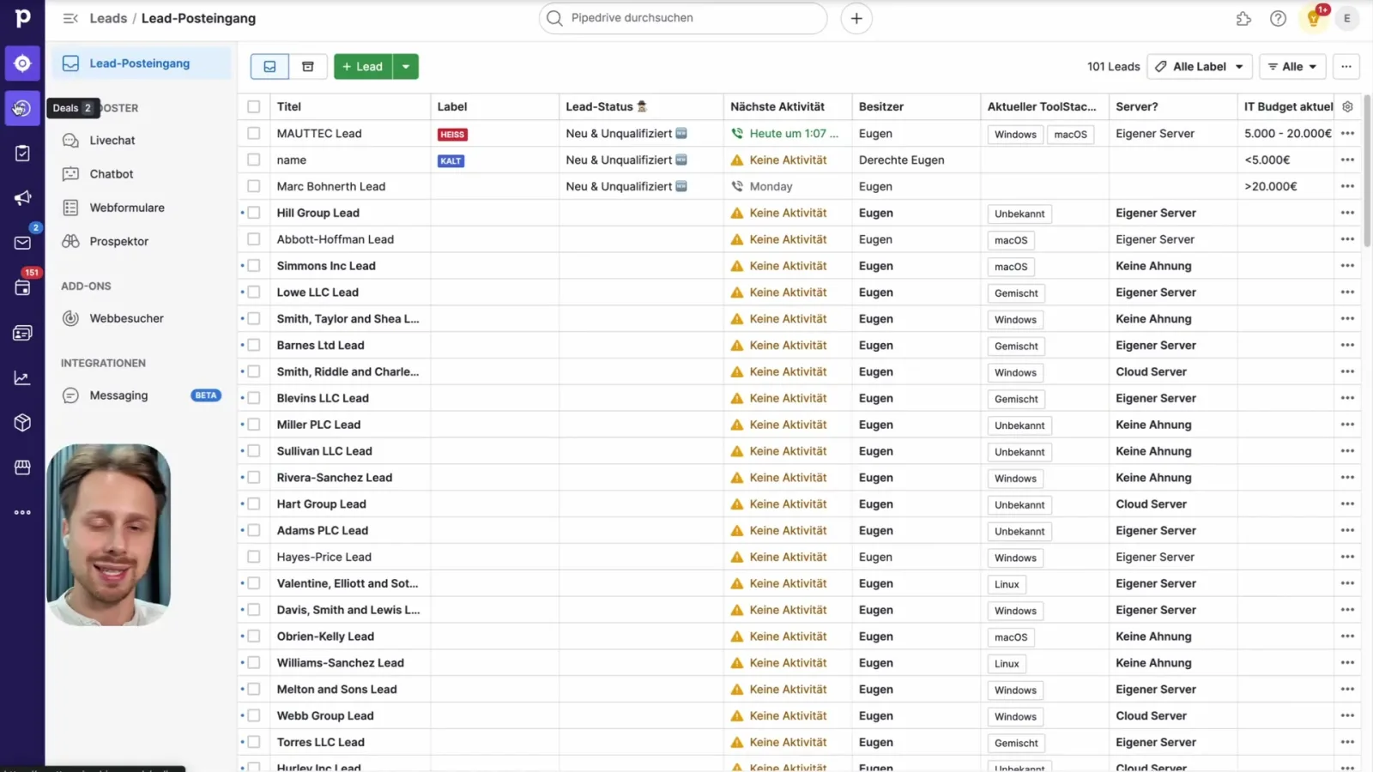The height and width of the screenshot is (772, 1373).
Task: Click the quick add plus button
Action: pos(856,18)
